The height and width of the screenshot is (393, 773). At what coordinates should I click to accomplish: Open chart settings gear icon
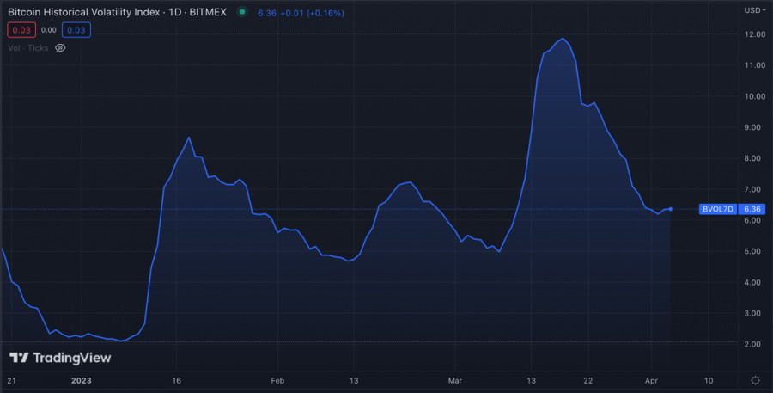pyautogui.click(x=754, y=380)
